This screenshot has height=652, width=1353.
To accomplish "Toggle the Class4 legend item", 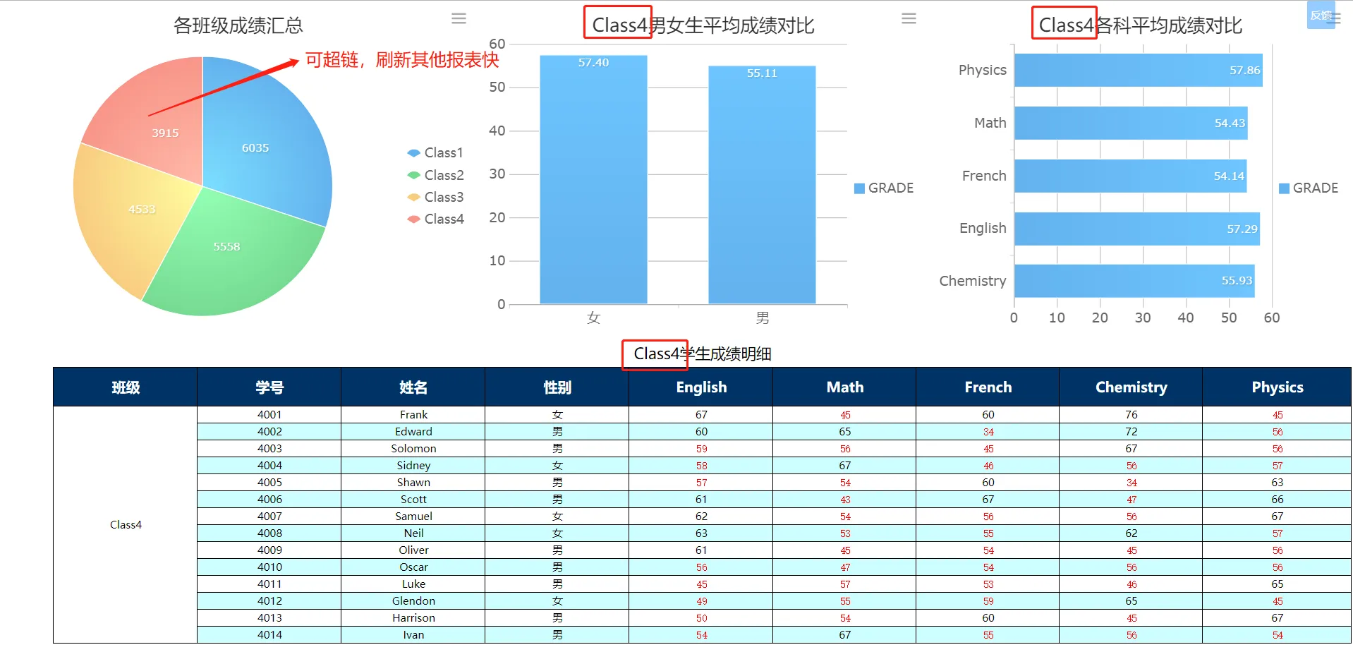I will click(x=435, y=219).
